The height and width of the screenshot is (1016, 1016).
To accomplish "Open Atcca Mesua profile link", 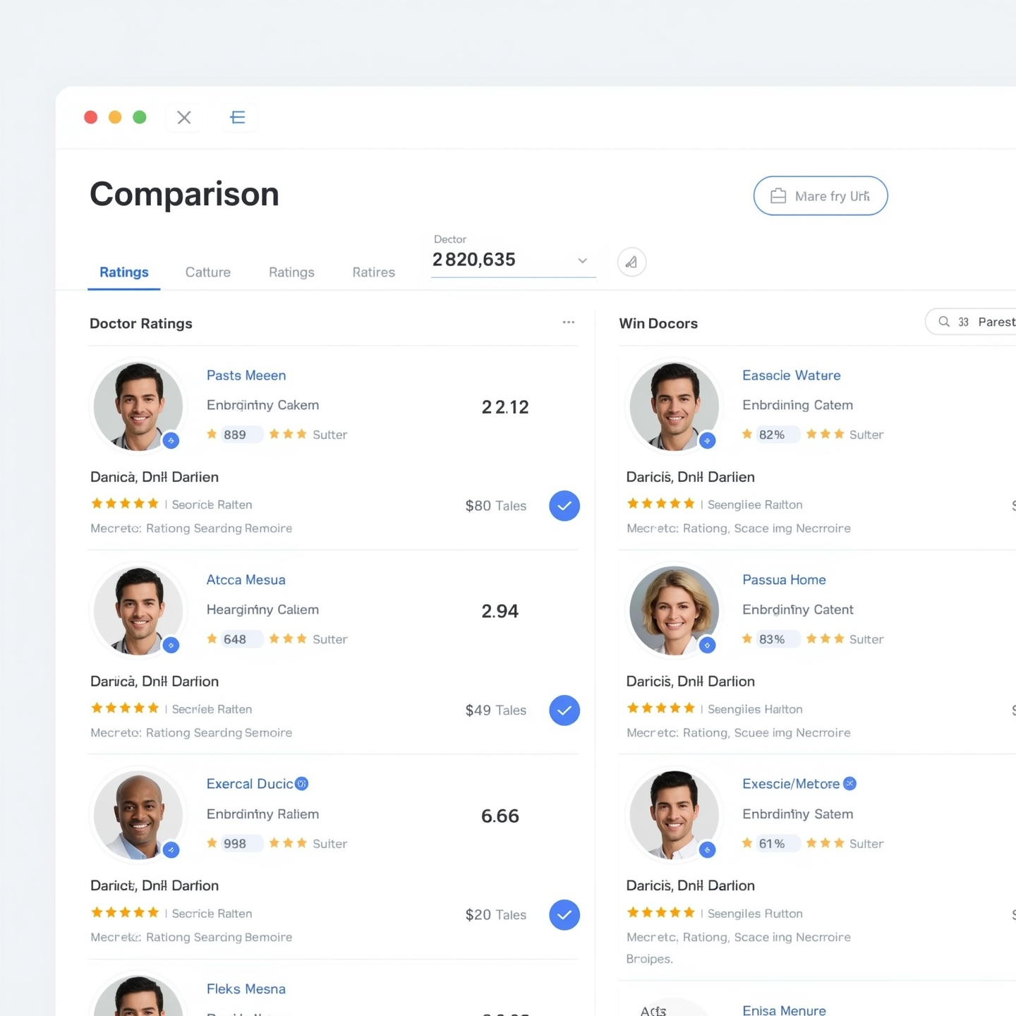I will tap(246, 580).
